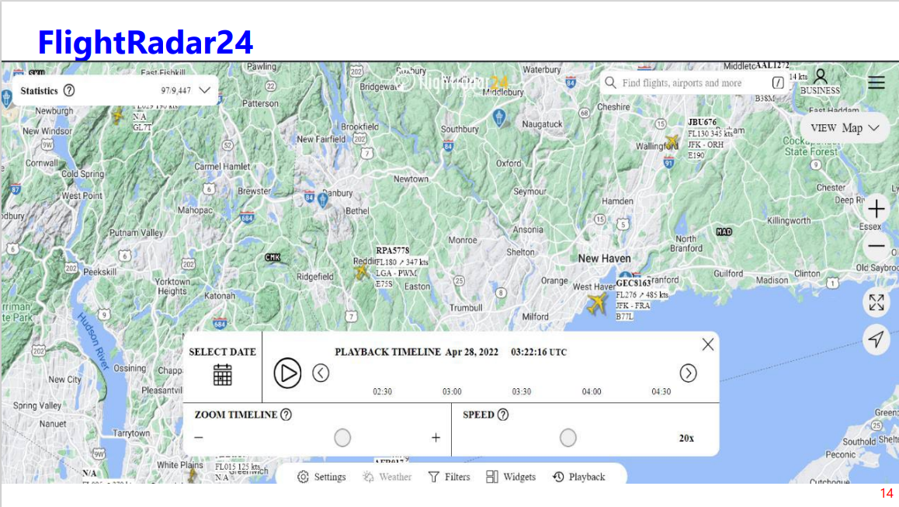Center map on my location arrow
899x507 pixels.
tap(876, 339)
